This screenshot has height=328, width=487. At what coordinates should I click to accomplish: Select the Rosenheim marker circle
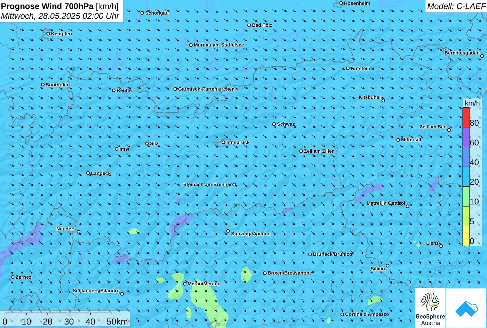point(341,3)
